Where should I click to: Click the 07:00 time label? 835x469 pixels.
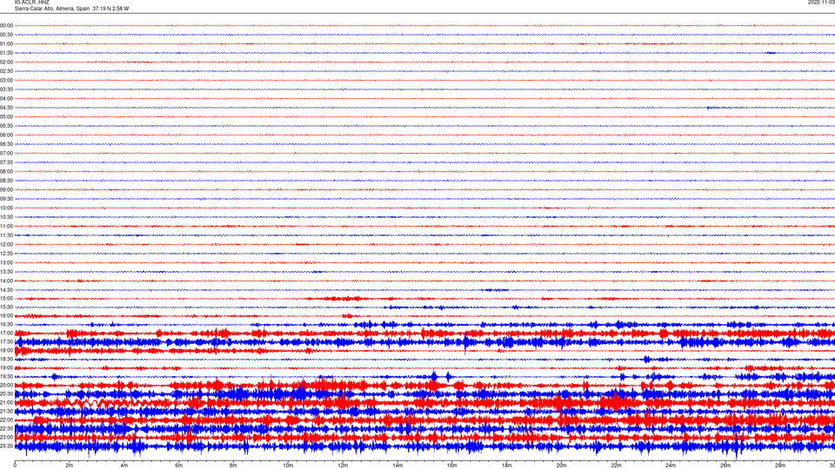[6, 153]
